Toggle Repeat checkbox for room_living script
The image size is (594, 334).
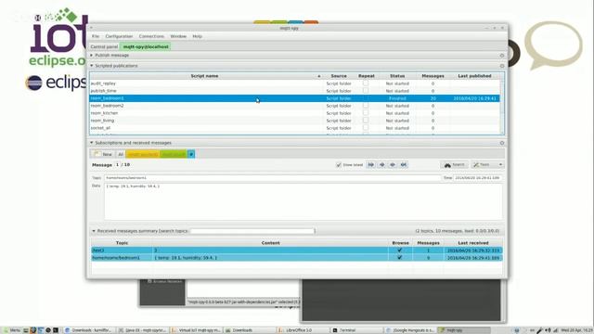click(366, 120)
